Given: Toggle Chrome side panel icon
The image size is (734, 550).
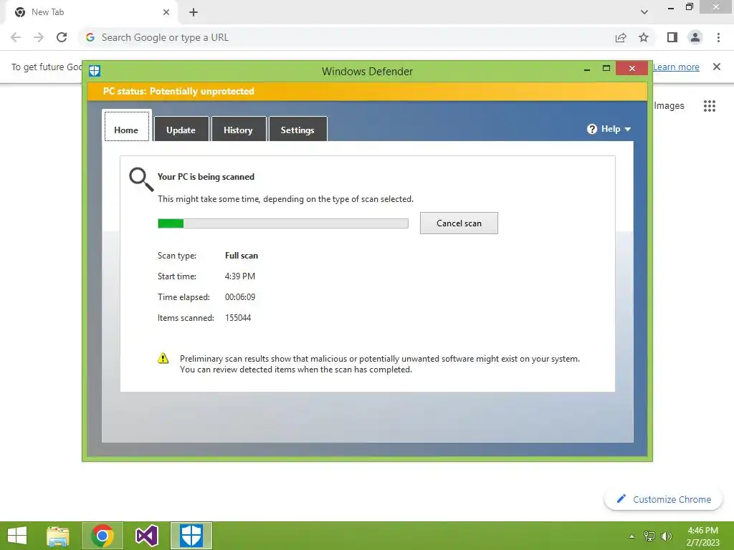Looking at the screenshot, I should click(x=672, y=37).
